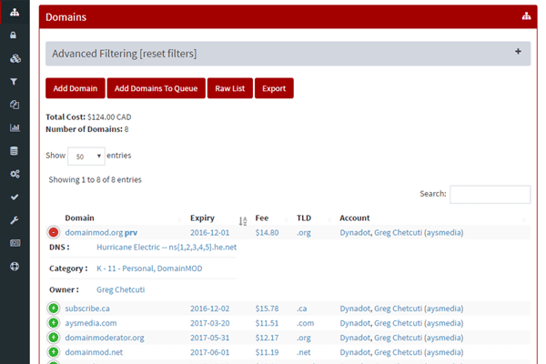Click the reset filters link
Viewport: 546px width, 364px height.
[167, 54]
